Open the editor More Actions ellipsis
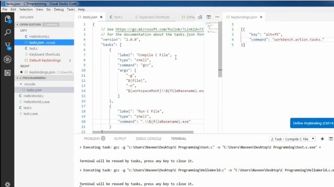Viewport: 334px width, 187px height. (217, 17)
